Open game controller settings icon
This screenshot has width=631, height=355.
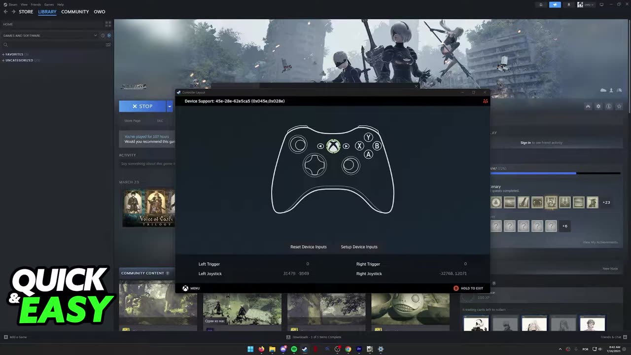tap(588, 106)
